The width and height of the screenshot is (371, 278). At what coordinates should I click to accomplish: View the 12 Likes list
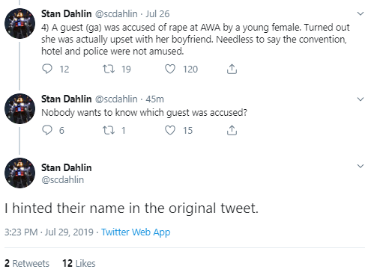[79, 263]
